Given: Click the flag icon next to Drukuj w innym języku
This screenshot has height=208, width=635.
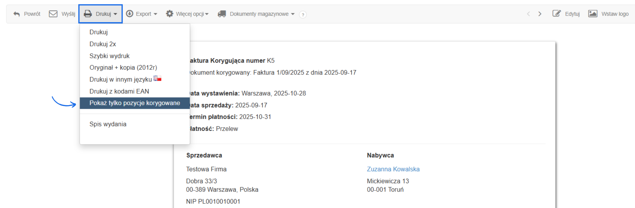Looking at the screenshot, I should [x=157, y=78].
